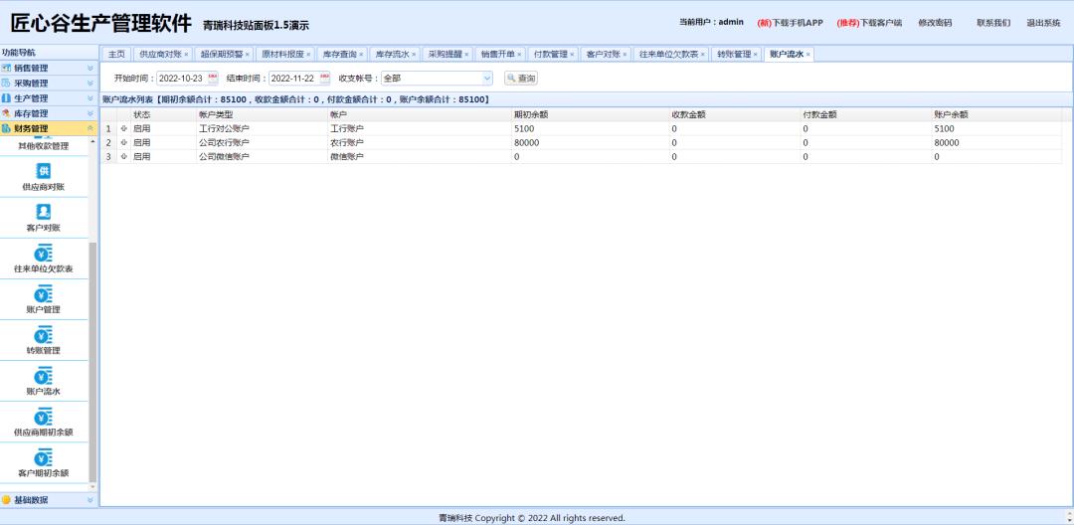The width and height of the screenshot is (1074, 525).
Task: Open the 收支帐号 dropdown list
Action: tap(487, 78)
